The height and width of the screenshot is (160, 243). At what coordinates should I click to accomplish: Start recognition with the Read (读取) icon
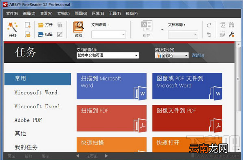point(79,30)
